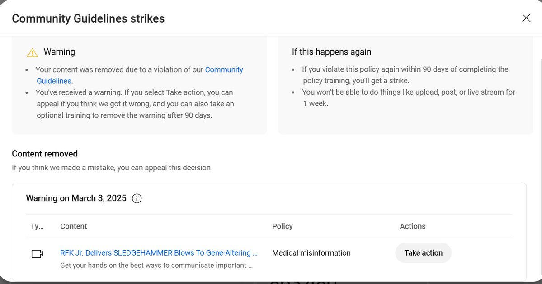Viewport: 542px width, 284px height.
Task: Open the RFK Jr. Delivers SLEDGEHAMMER video link
Action: click(159, 253)
